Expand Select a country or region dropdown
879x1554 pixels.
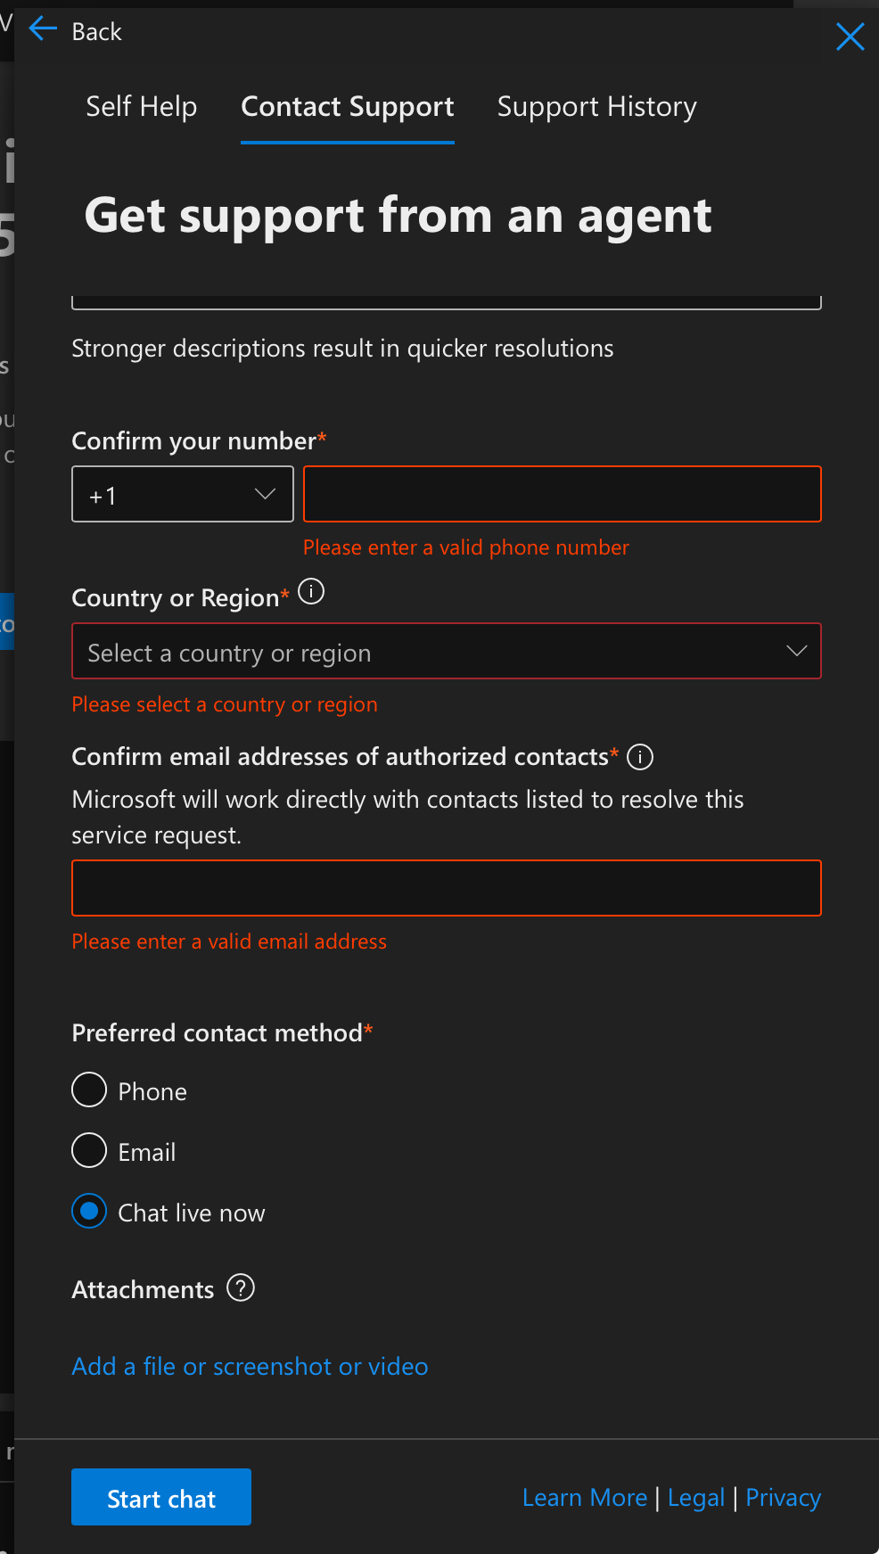(x=446, y=652)
